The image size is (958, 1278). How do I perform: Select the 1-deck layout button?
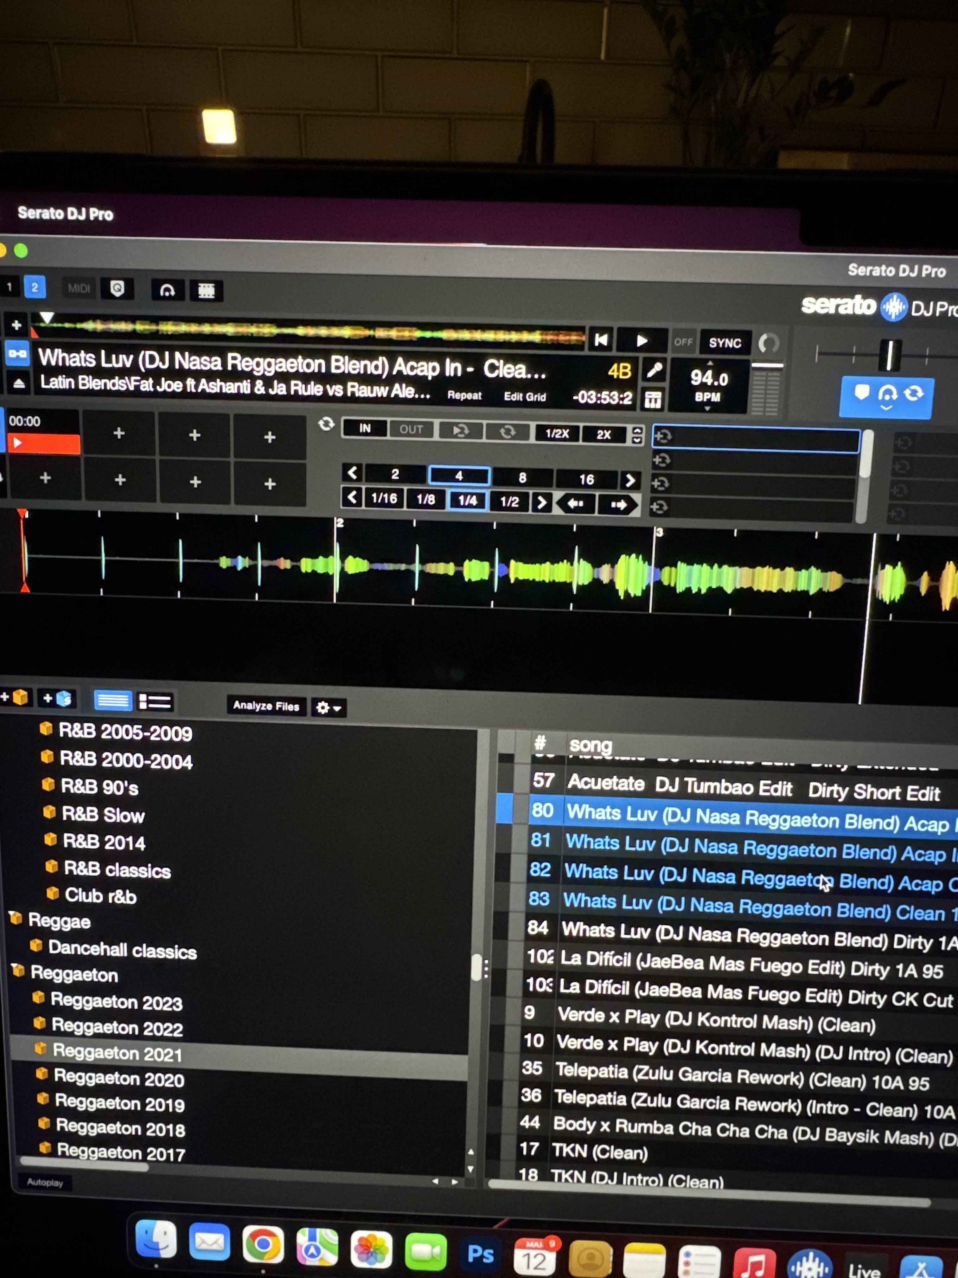point(9,287)
